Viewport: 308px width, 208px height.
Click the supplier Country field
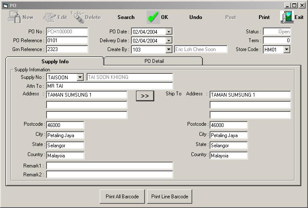coord(65,155)
